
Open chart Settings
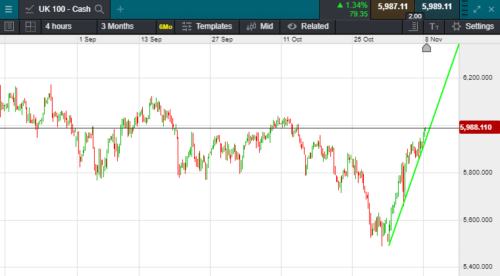(x=473, y=26)
